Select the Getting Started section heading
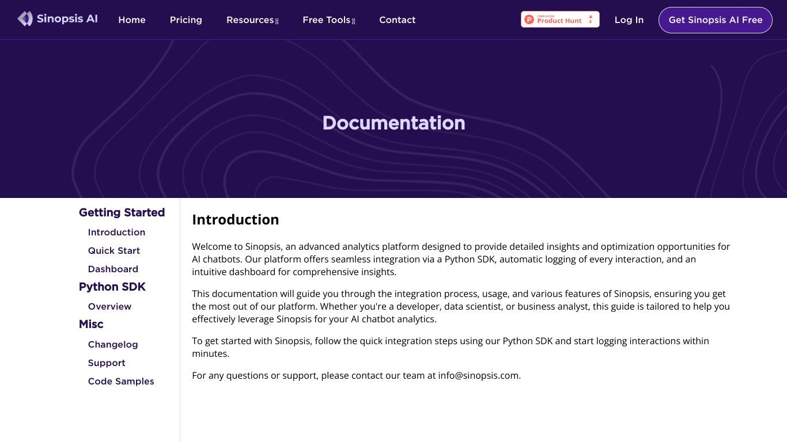This screenshot has height=442, width=787. tap(122, 212)
